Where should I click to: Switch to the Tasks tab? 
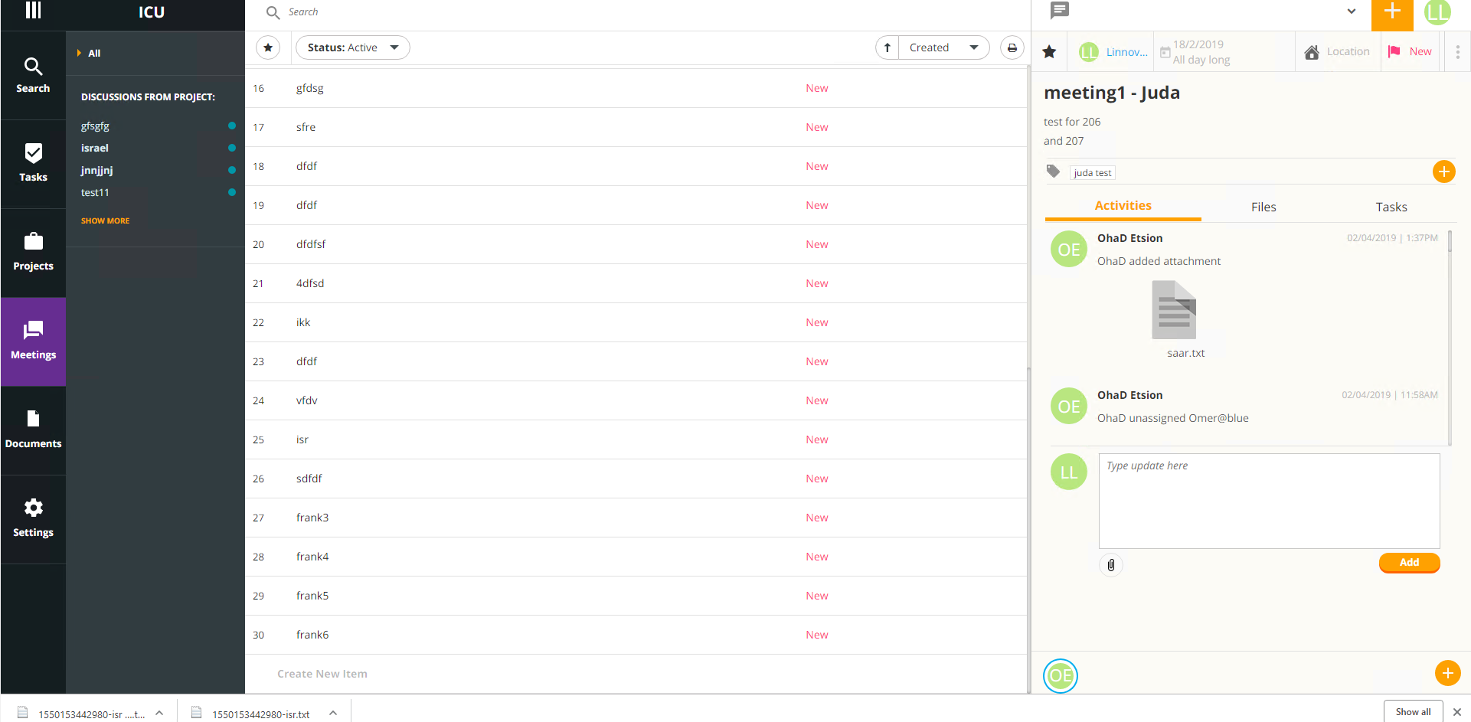[x=1391, y=206]
